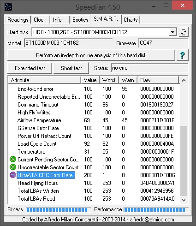Click Value 200 in UltraATA CRC row

88,175
